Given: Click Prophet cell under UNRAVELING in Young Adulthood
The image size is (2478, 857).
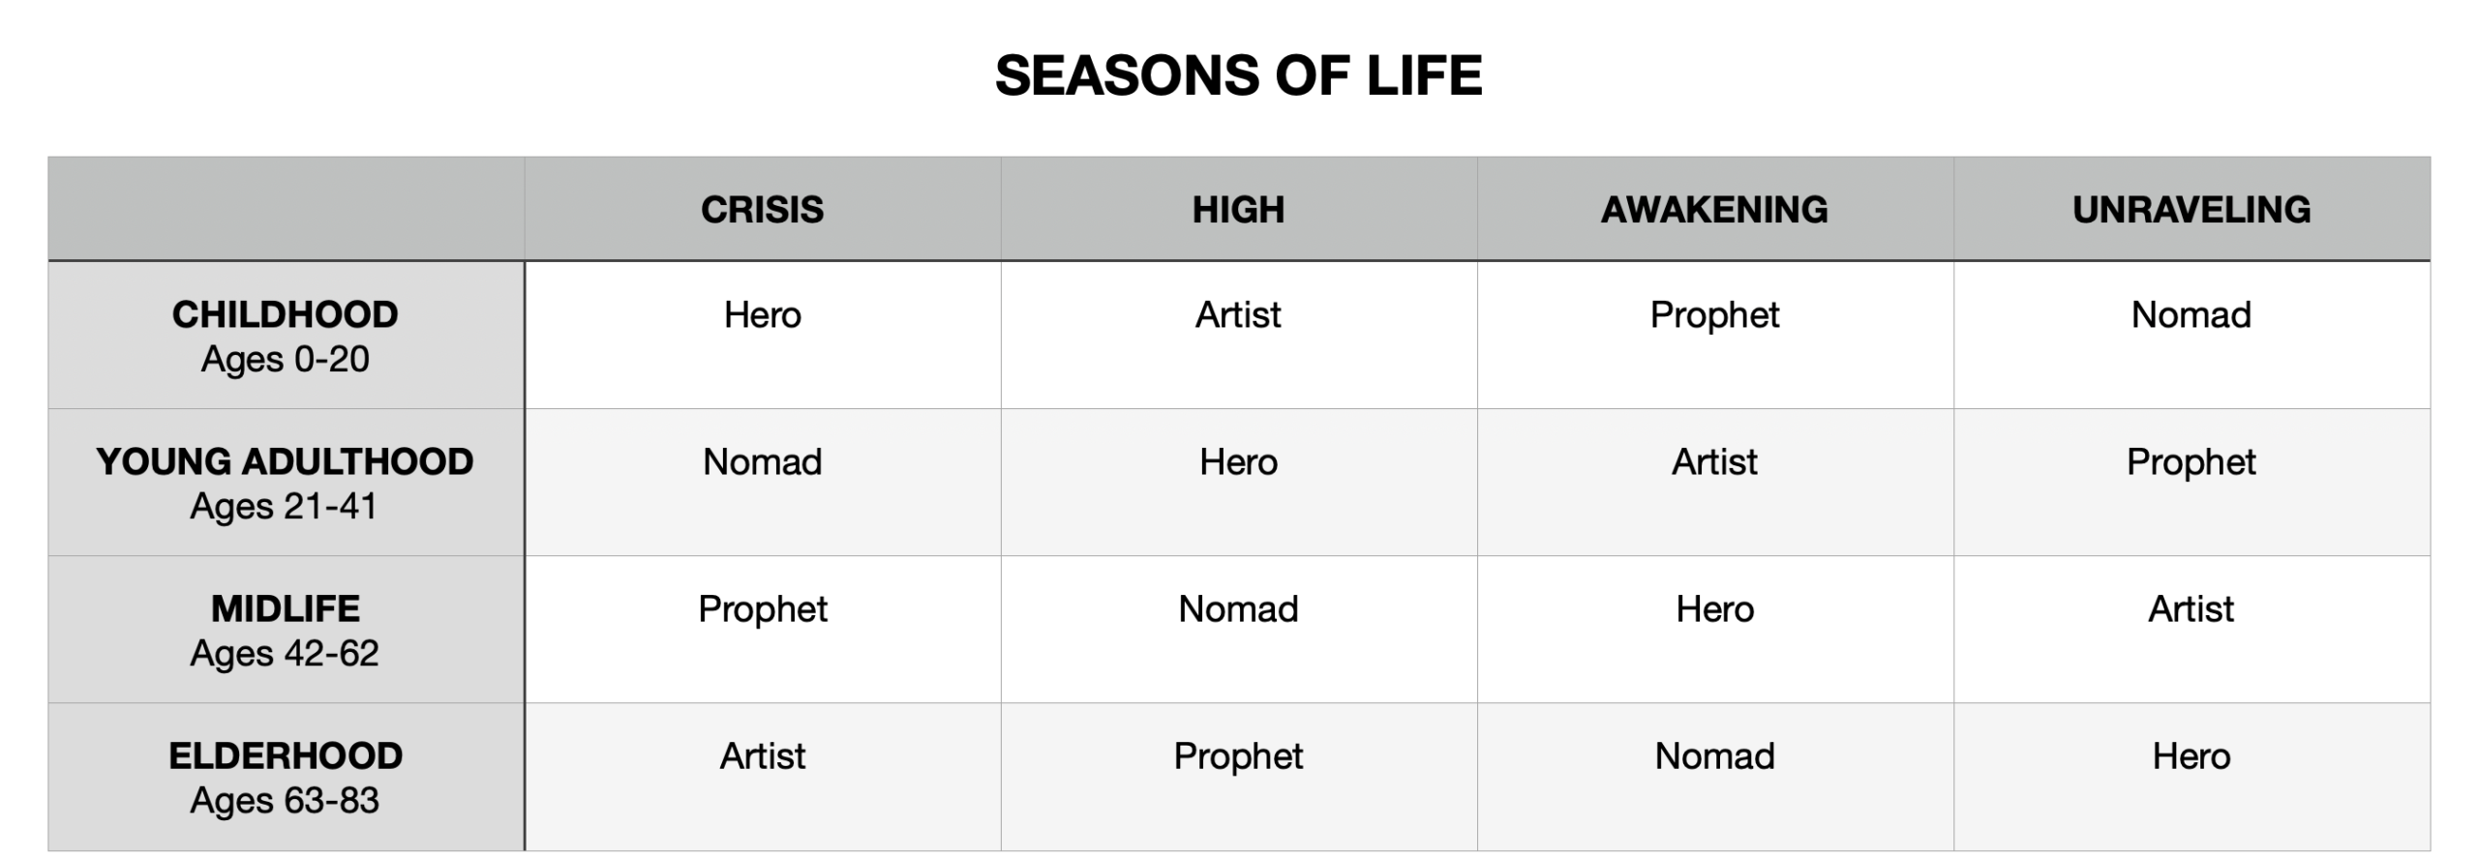Looking at the screenshot, I should click(2191, 462).
